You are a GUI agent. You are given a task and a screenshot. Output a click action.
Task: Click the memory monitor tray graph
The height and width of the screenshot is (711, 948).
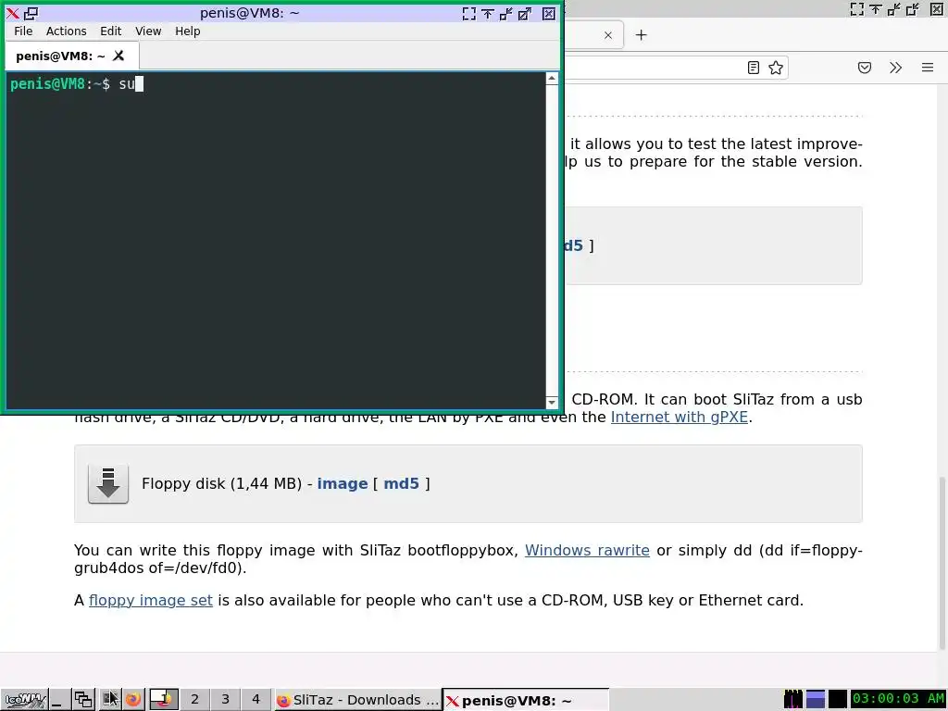point(816,700)
